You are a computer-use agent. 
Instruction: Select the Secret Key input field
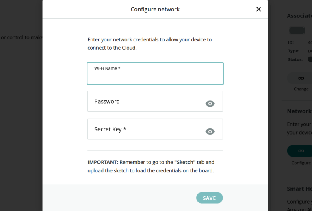point(146,129)
